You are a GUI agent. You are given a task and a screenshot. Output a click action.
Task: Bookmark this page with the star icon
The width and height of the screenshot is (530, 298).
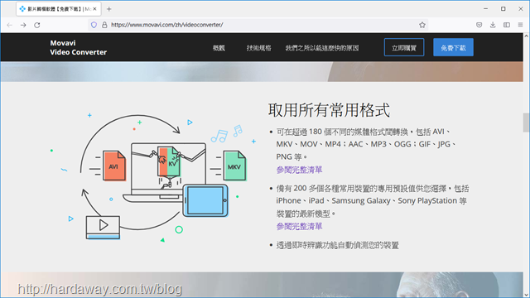422,25
